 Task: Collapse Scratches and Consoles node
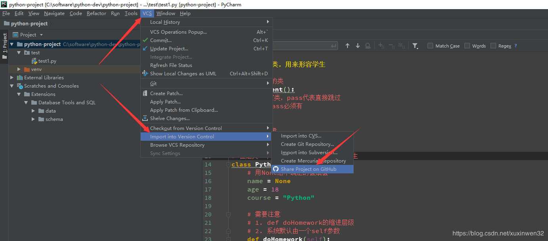click(x=12, y=86)
